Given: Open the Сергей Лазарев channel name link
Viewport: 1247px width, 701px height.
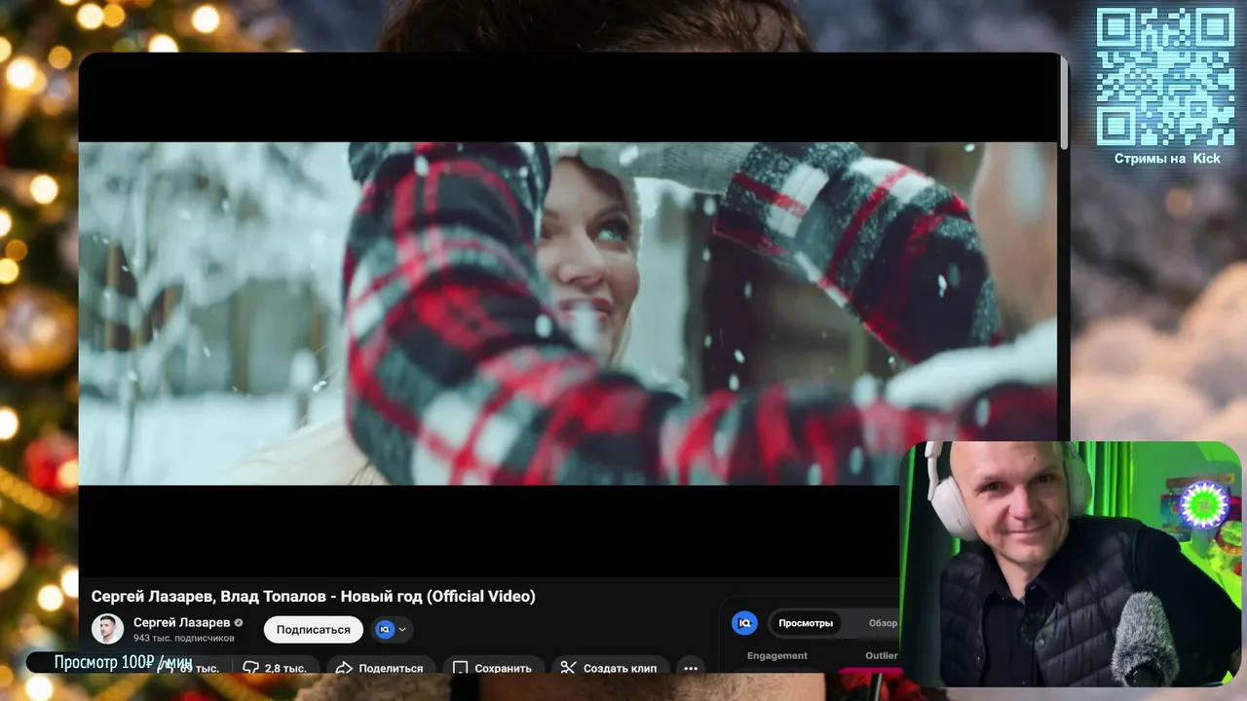Looking at the screenshot, I should click(182, 622).
